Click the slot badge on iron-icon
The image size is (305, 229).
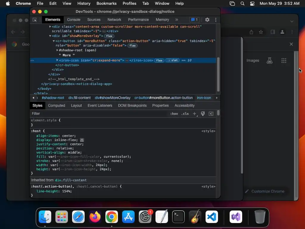click(x=173, y=60)
